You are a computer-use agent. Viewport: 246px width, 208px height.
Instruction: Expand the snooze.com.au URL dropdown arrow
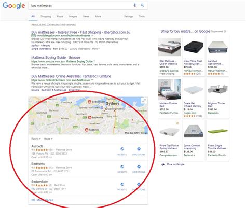[94, 61]
